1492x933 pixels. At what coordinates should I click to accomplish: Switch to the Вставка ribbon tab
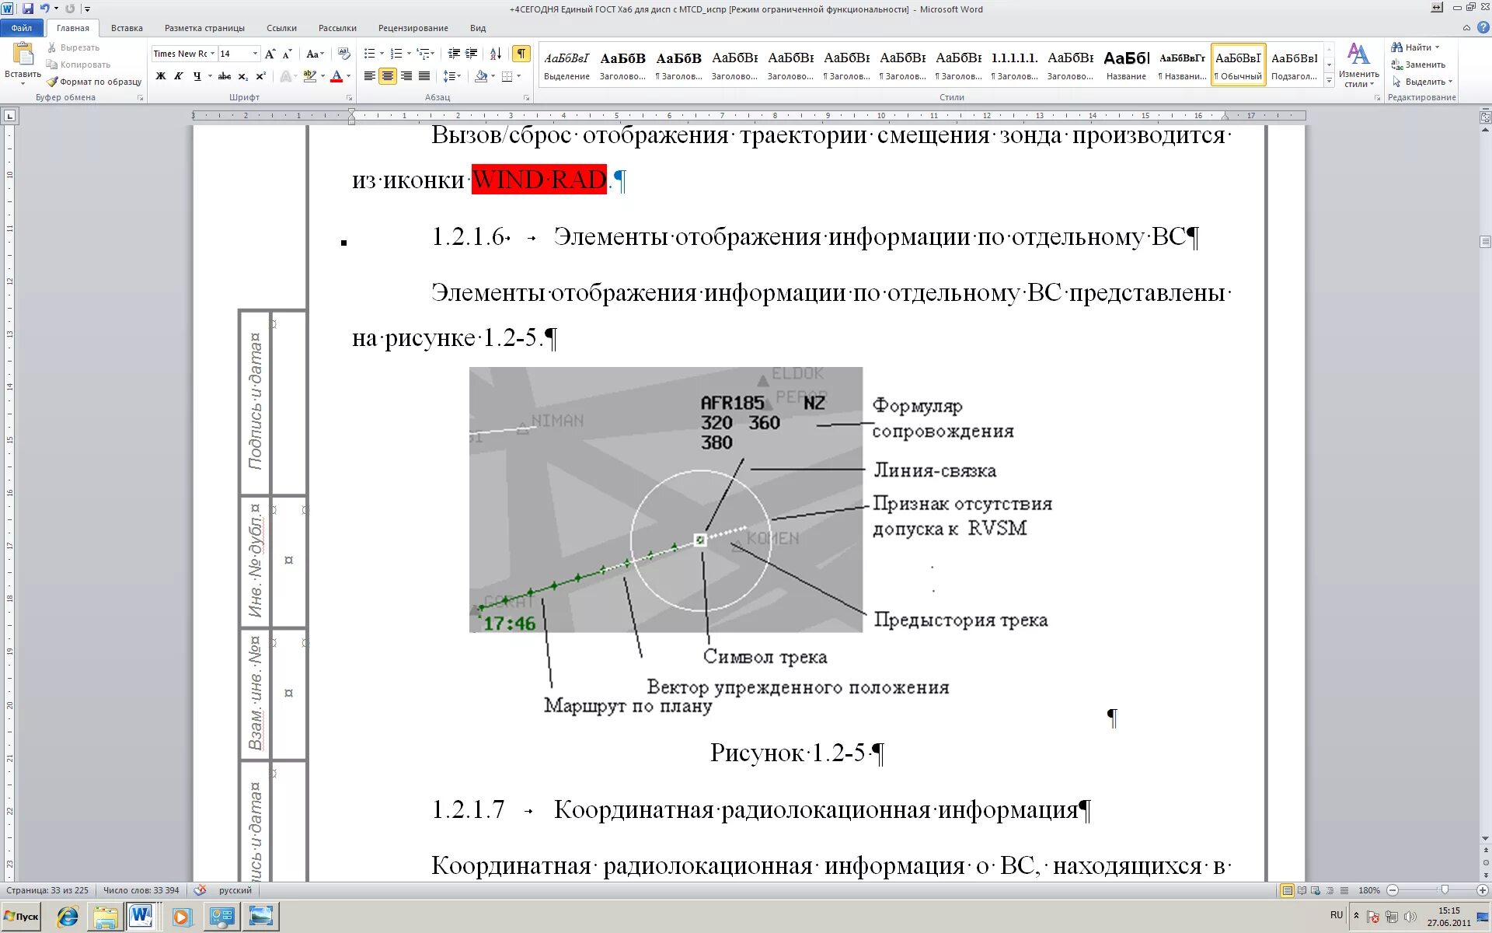[x=127, y=28]
